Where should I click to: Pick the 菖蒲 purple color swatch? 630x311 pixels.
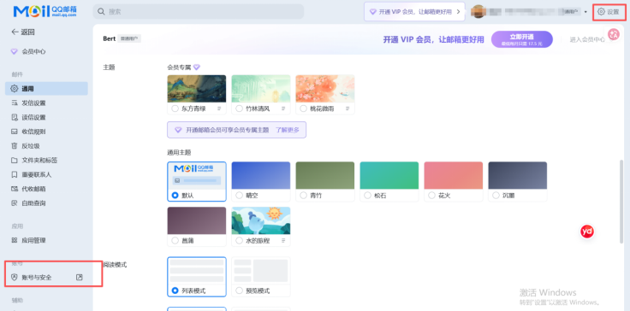tap(197, 220)
